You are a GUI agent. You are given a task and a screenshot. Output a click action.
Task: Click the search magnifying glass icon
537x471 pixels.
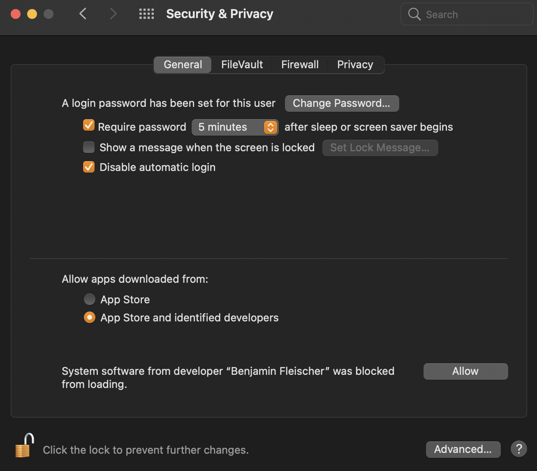[x=414, y=14]
